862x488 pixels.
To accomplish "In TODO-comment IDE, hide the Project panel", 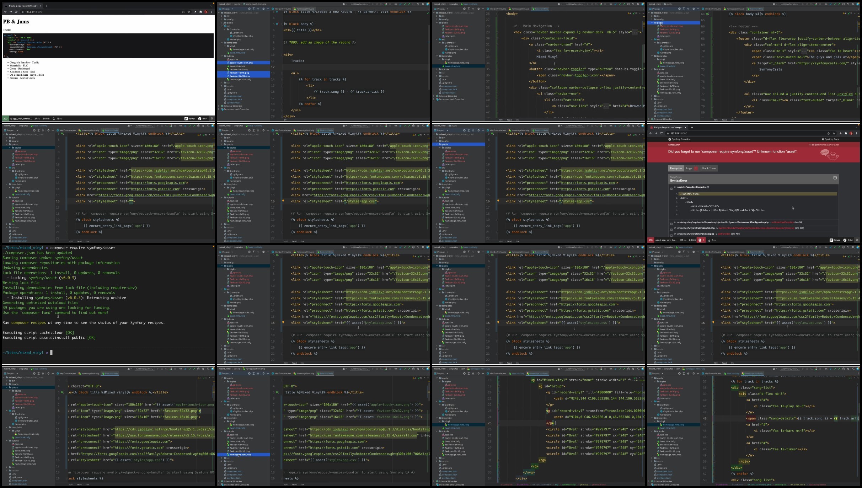I will (x=268, y=9).
